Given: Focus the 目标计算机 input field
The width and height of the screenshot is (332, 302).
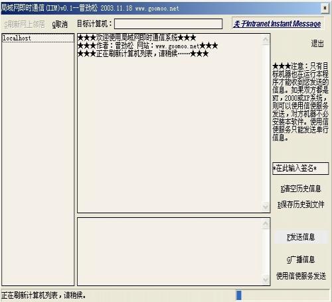Looking at the screenshot, I should [x=168, y=24].
